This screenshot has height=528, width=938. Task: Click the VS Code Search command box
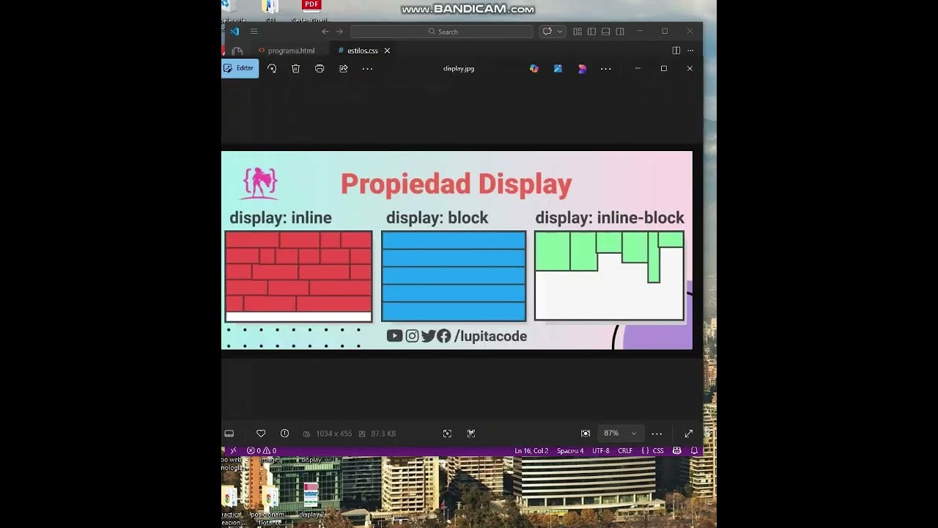click(x=442, y=32)
